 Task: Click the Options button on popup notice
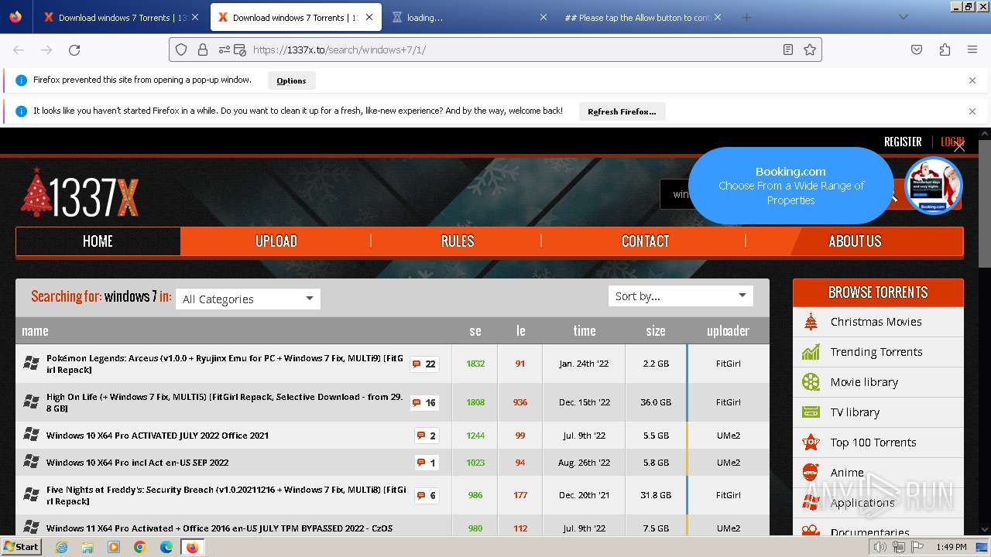click(291, 80)
